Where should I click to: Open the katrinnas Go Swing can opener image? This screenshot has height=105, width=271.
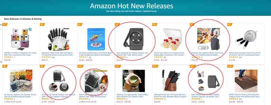click(x=96, y=81)
